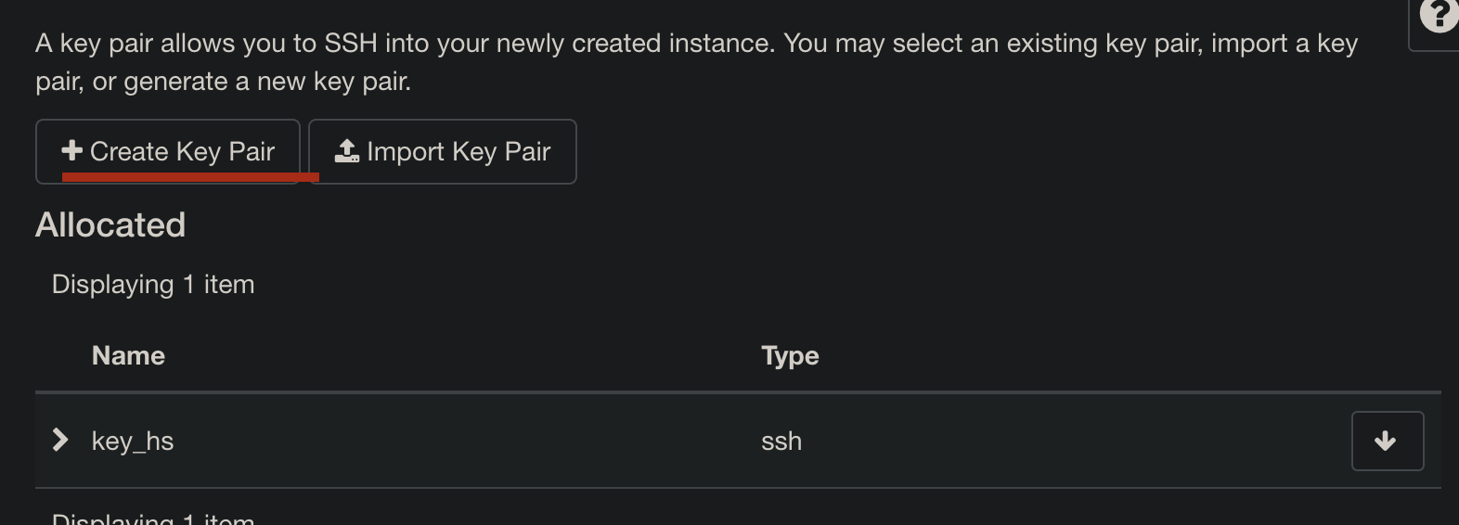
Task: Deallocate key_hs using the down arrow icon
Action: point(1387,441)
